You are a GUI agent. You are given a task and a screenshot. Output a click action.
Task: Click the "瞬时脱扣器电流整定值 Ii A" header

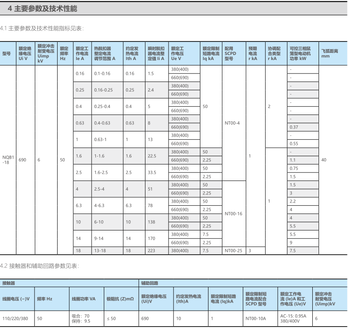156,53
